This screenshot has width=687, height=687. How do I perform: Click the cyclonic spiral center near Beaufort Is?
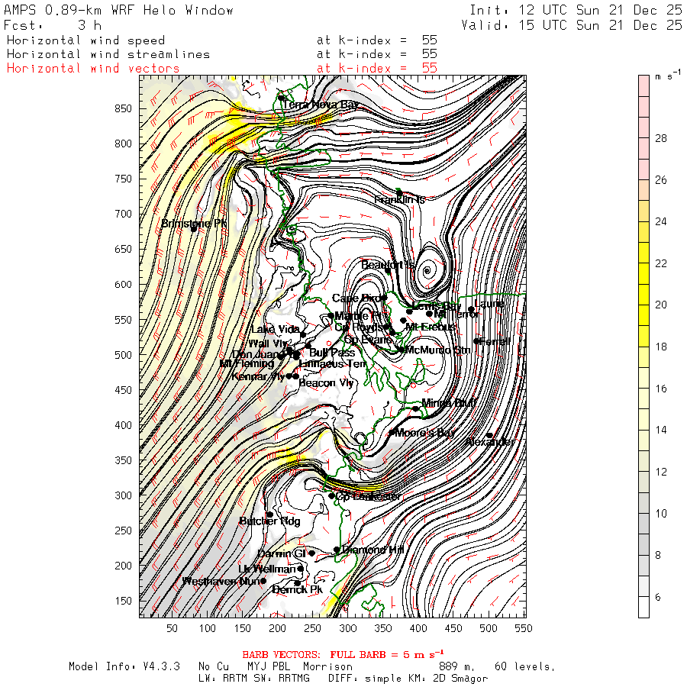point(427,271)
